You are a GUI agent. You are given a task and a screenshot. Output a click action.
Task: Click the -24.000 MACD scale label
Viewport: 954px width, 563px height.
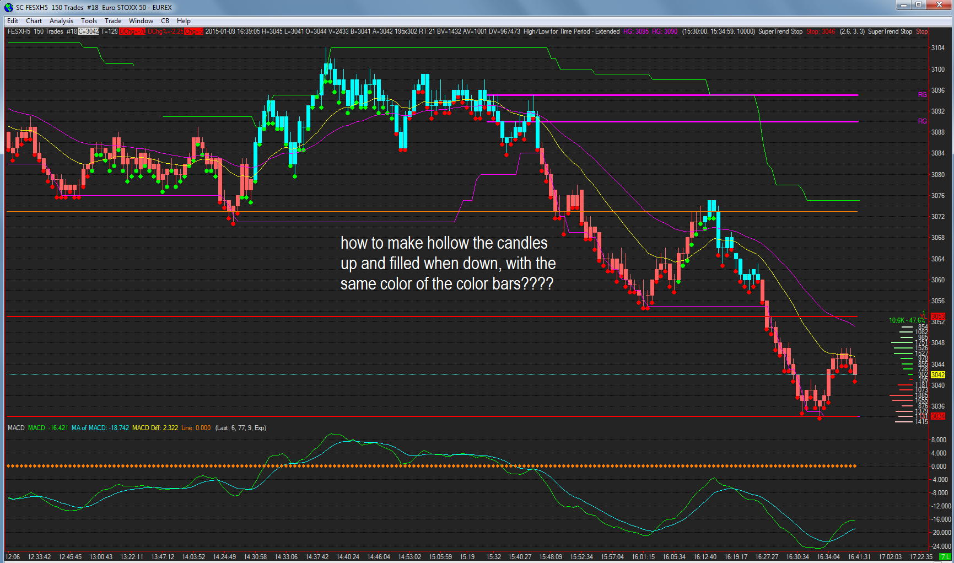(x=941, y=546)
